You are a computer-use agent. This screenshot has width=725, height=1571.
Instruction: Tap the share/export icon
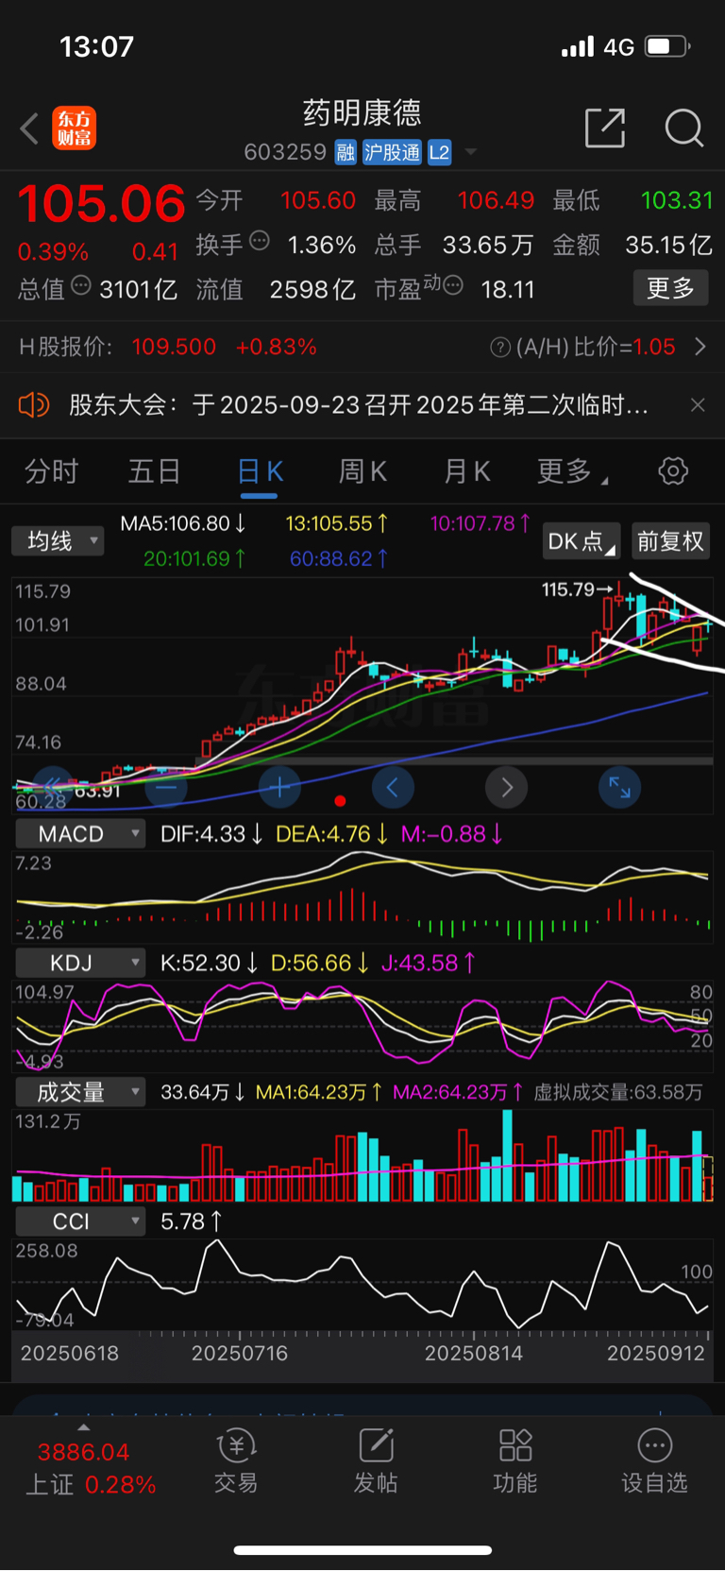[605, 128]
